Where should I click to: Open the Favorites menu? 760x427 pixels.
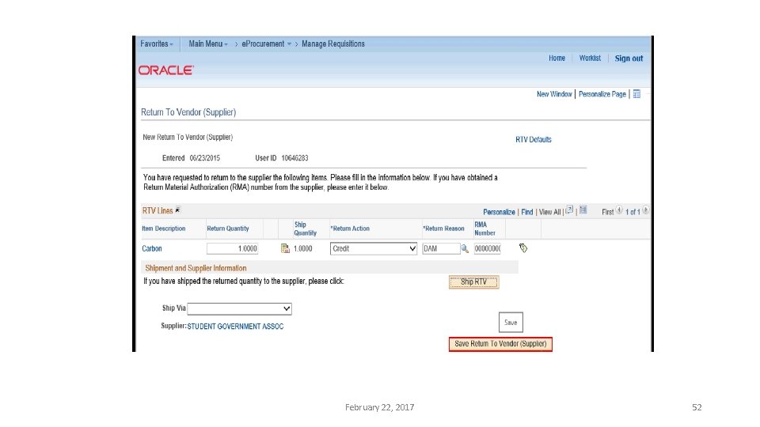pyautogui.click(x=157, y=44)
